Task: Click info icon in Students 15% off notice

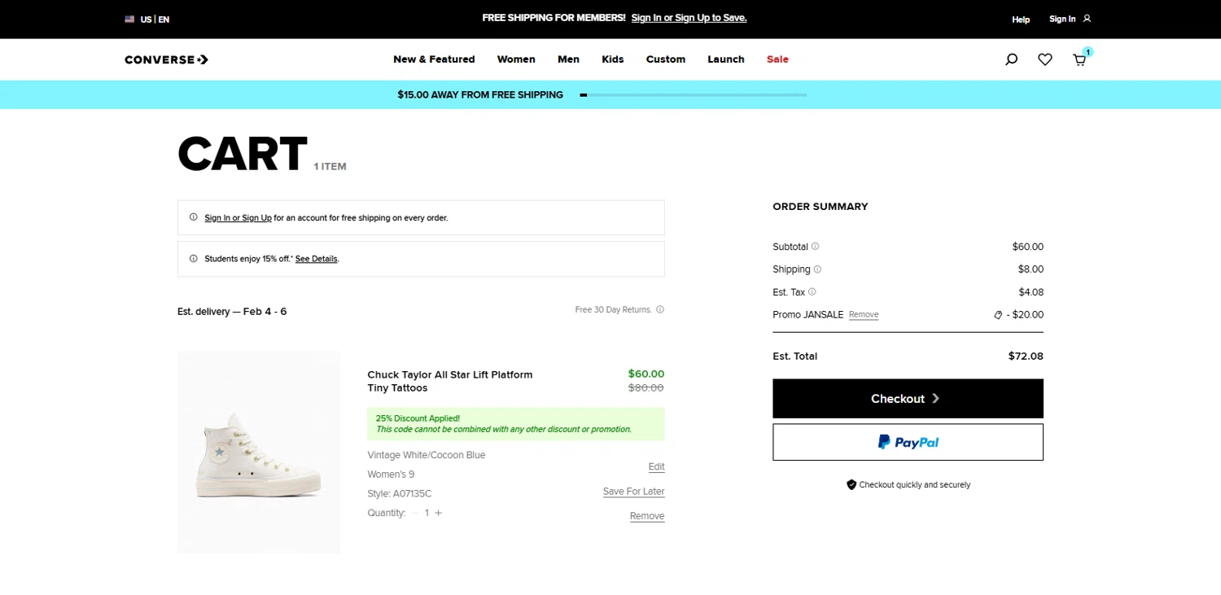Action: tap(194, 258)
